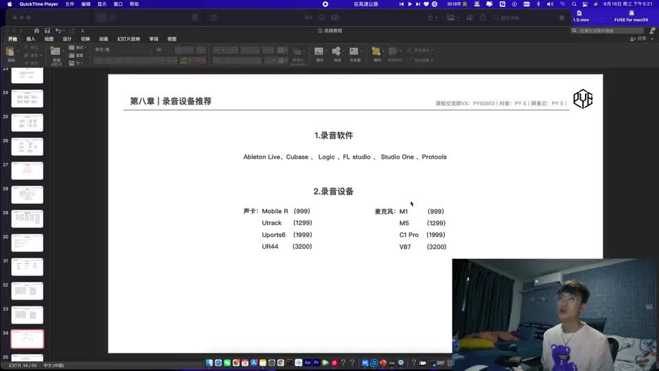The width and height of the screenshot is (659, 371).
Task: Open the font size combo box
Action: [163, 49]
